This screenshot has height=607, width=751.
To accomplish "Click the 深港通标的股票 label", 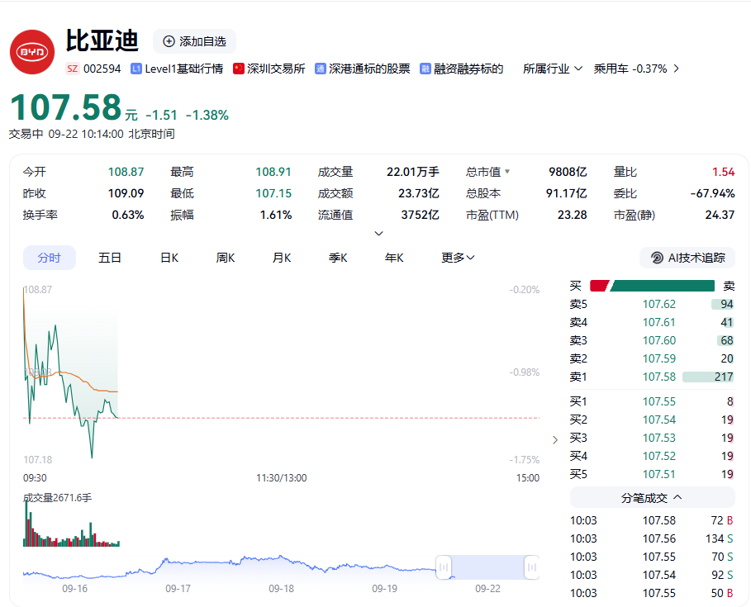I will (369, 69).
